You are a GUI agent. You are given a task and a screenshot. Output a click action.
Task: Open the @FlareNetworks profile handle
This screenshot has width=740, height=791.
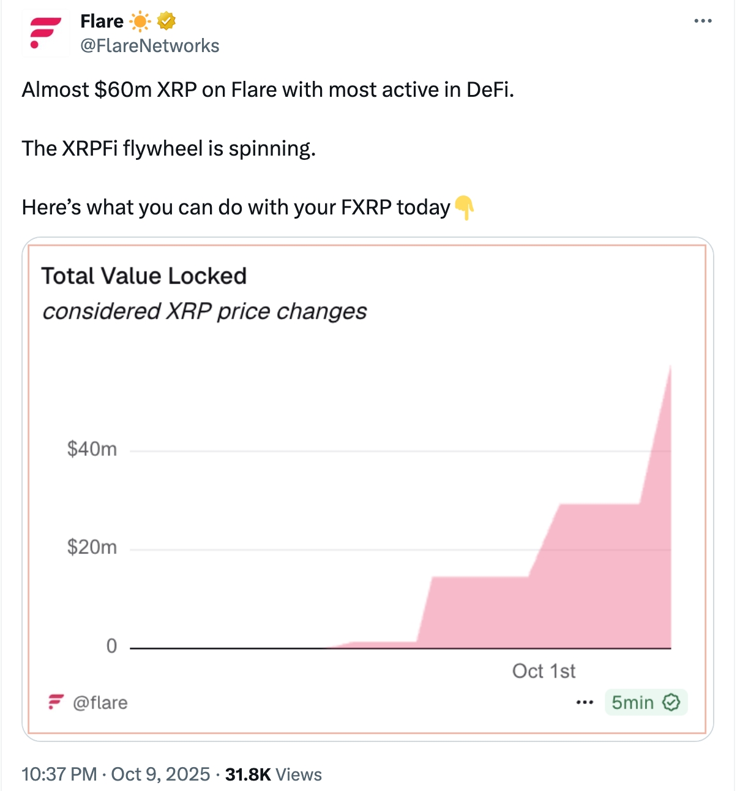pyautogui.click(x=149, y=45)
